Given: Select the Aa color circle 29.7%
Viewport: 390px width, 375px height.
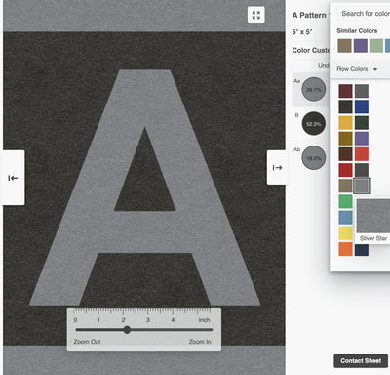Looking at the screenshot, I should [x=314, y=89].
